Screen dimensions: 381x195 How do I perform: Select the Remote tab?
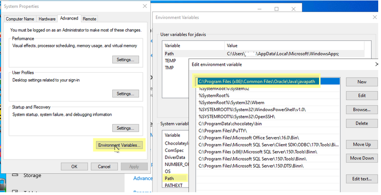pos(89,19)
